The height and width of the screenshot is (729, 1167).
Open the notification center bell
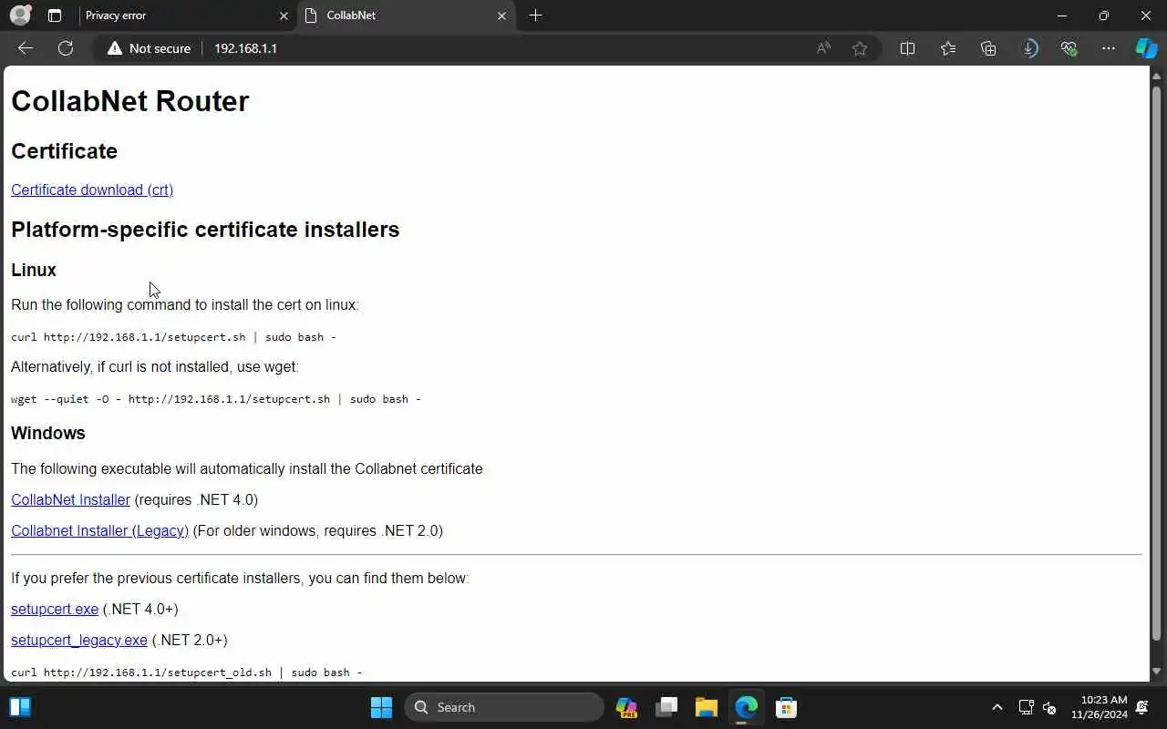click(1142, 707)
